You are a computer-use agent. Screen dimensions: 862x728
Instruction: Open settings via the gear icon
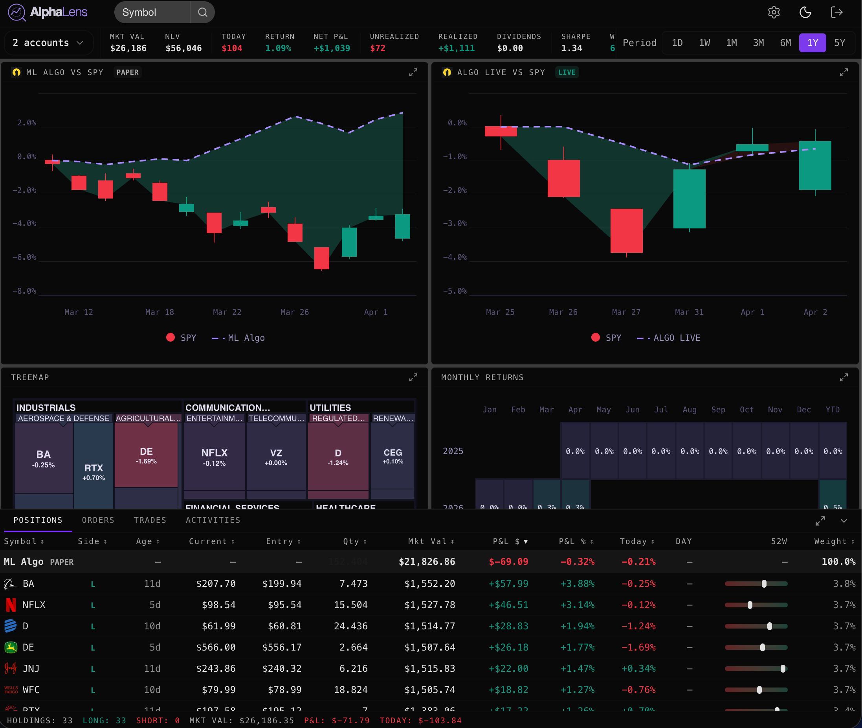[774, 12]
